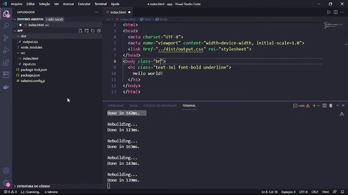Open the Seleção menu
The image size is (348, 195).
[x=45, y=4]
